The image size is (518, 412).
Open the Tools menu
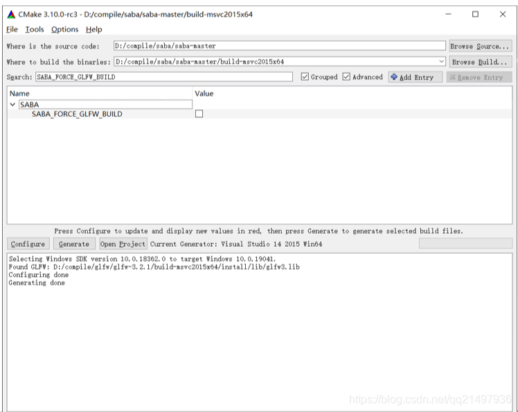(35, 29)
